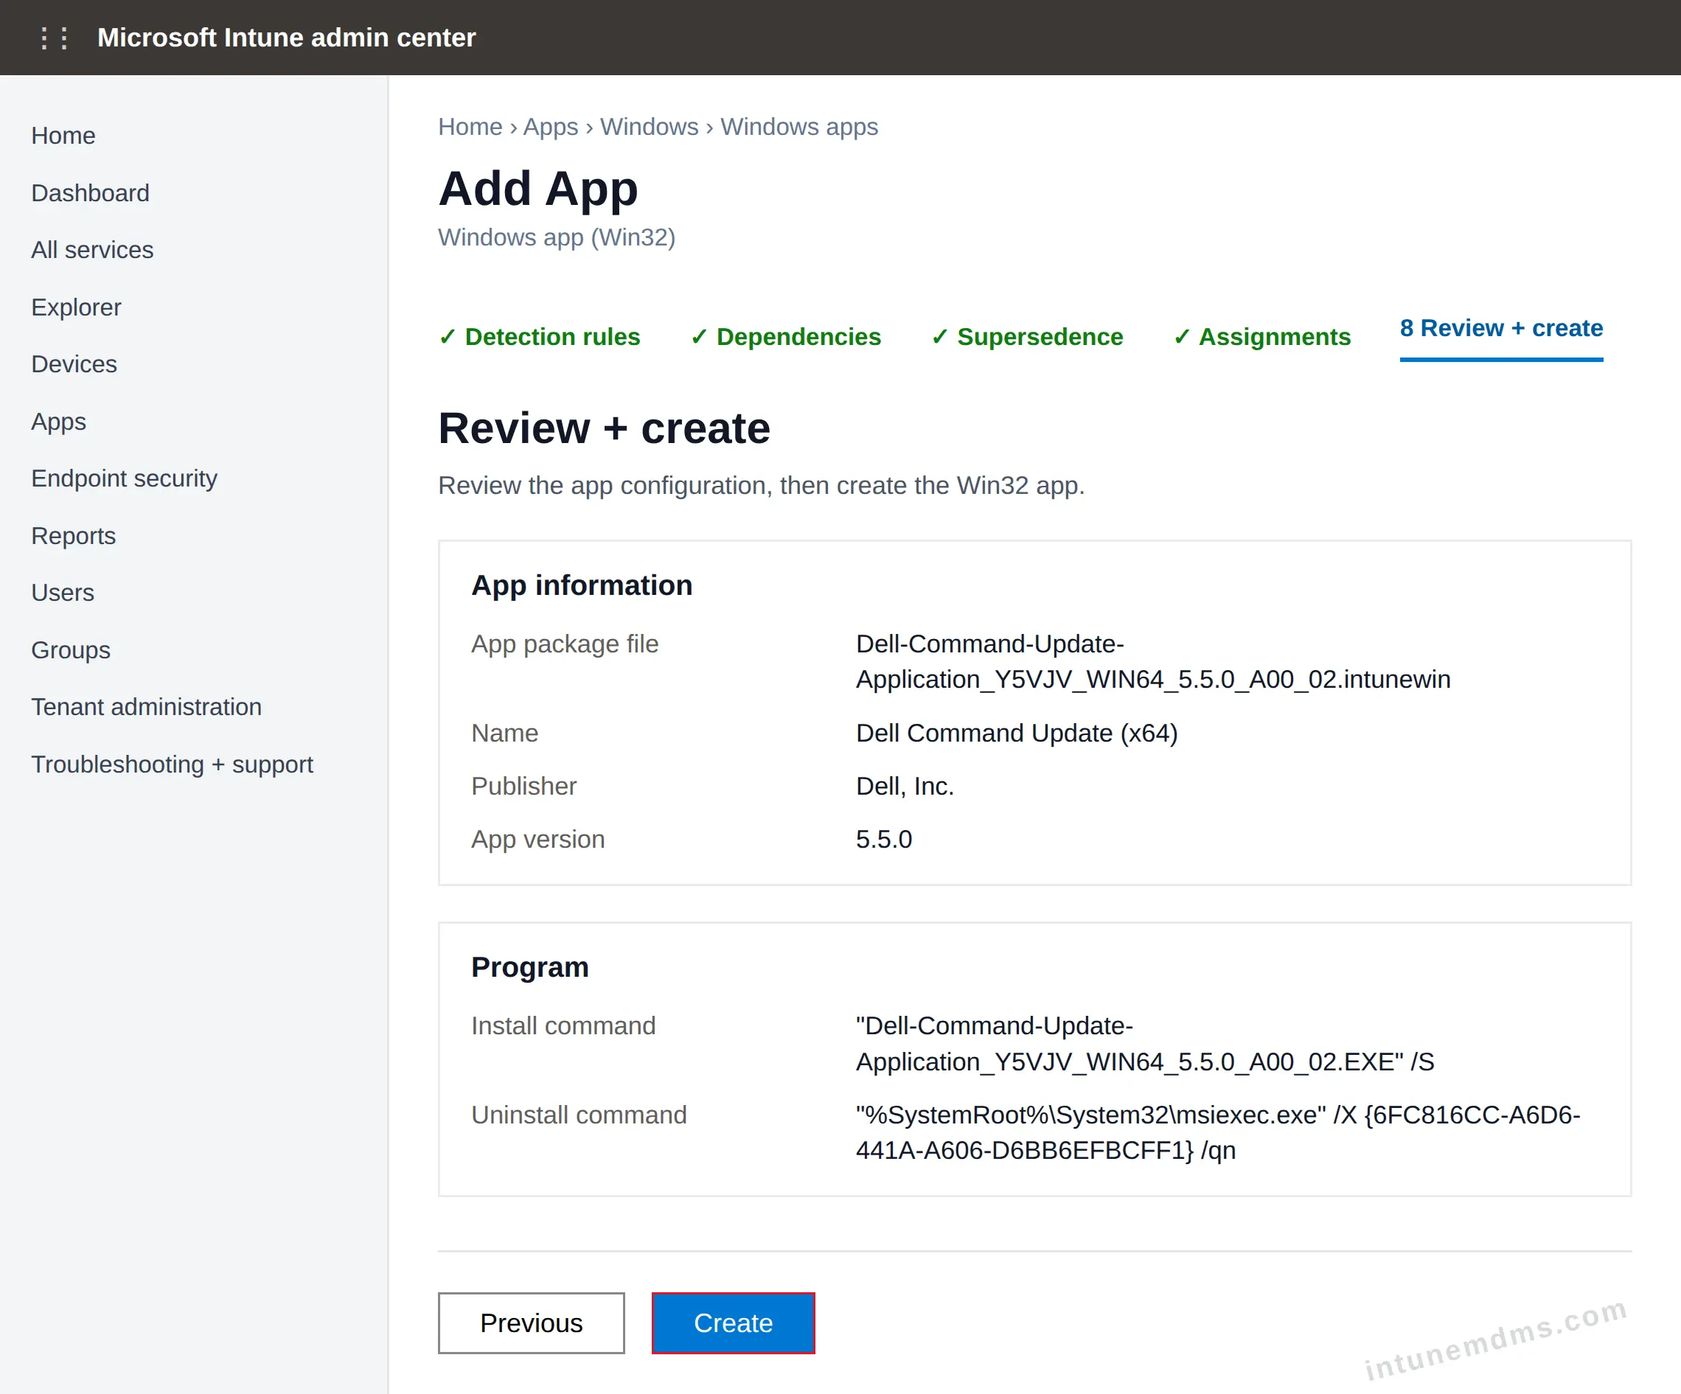Open the app launcher grid icon
The image size is (1681, 1394).
coord(54,38)
